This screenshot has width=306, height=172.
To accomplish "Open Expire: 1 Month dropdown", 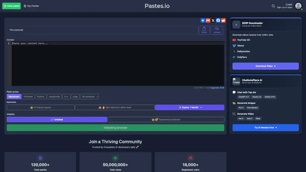I will tap(189, 107).
